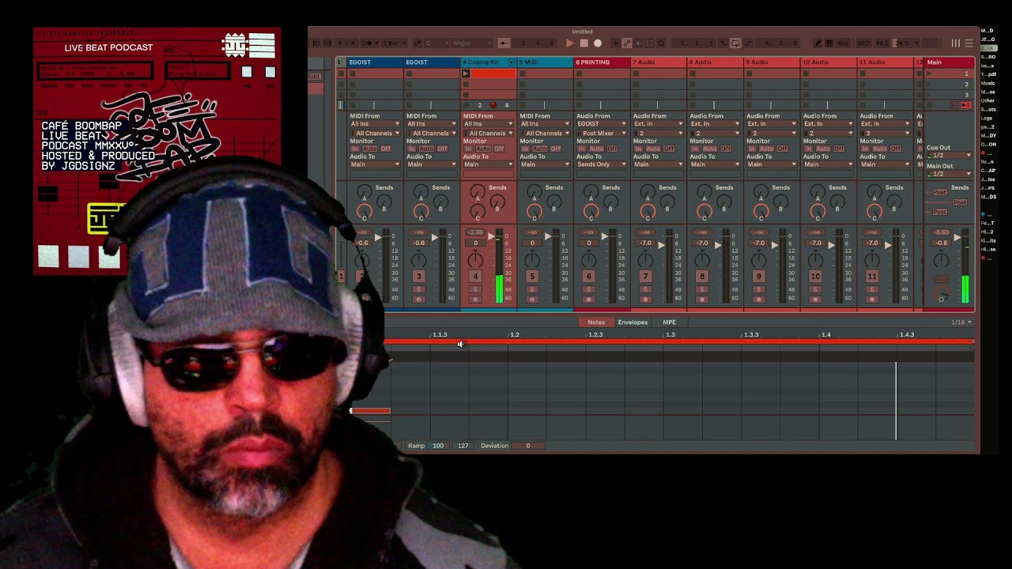This screenshot has width=1012, height=569.
Task: Click the 1.3 marker in clip ruler
Action: tap(670, 335)
